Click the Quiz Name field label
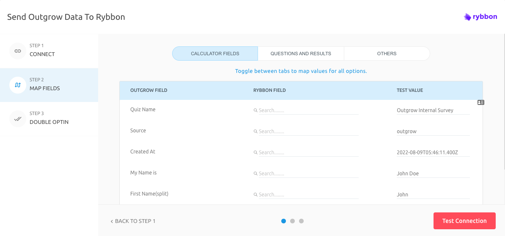 click(x=143, y=110)
